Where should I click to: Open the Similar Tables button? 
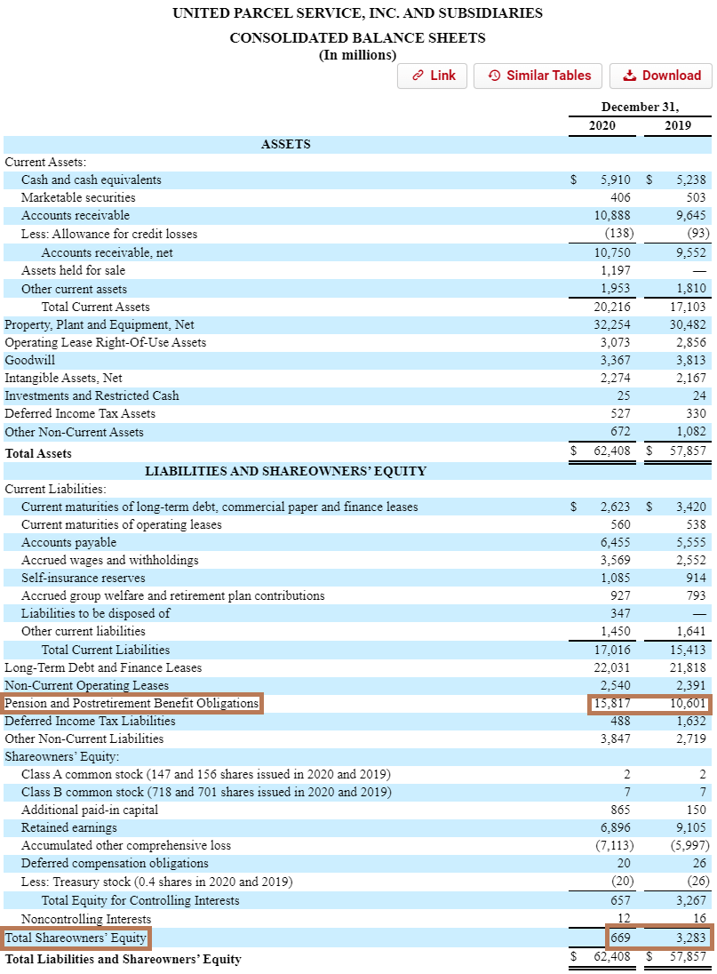click(x=538, y=76)
